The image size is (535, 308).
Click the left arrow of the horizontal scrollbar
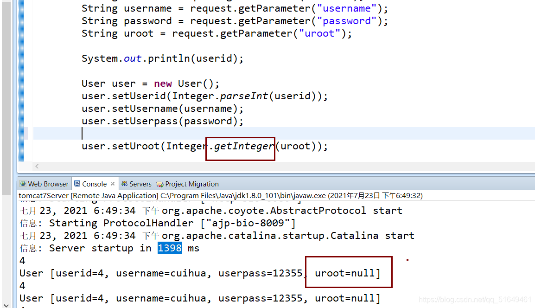[37, 166]
